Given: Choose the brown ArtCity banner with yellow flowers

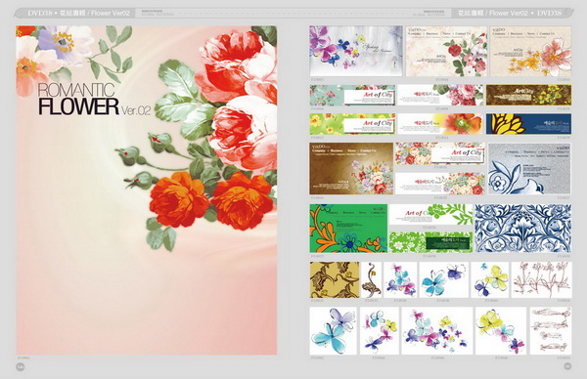Looking at the screenshot, I should pos(528,95).
